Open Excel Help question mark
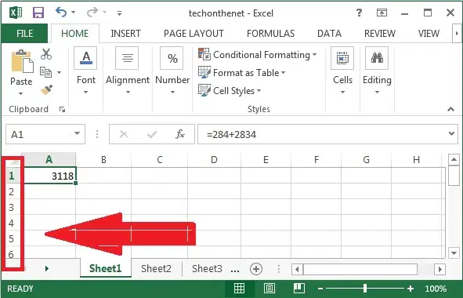Screen dimensions: 463x298 (359, 13)
